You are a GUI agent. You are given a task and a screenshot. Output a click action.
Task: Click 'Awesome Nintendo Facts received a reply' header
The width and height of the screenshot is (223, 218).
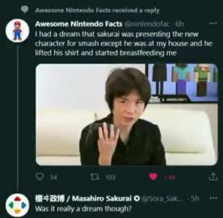coord(98,11)
